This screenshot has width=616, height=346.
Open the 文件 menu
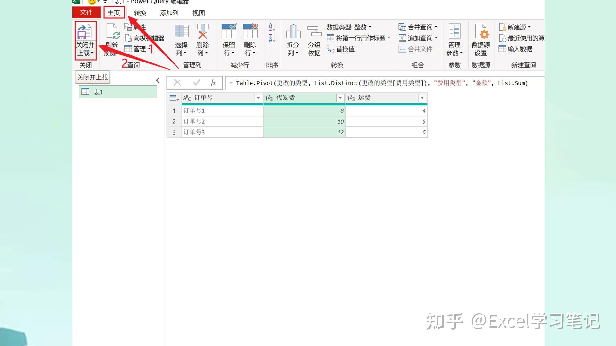coord(86,12)
